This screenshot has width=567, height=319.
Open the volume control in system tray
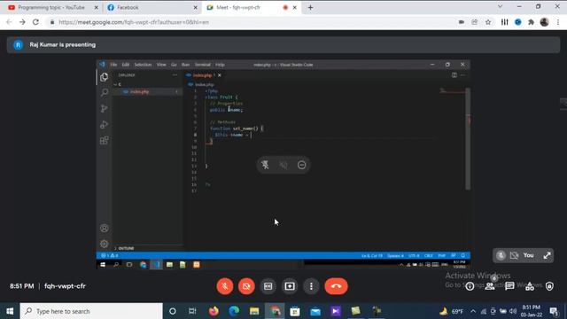pyautogui.click(x=513, y=311)
